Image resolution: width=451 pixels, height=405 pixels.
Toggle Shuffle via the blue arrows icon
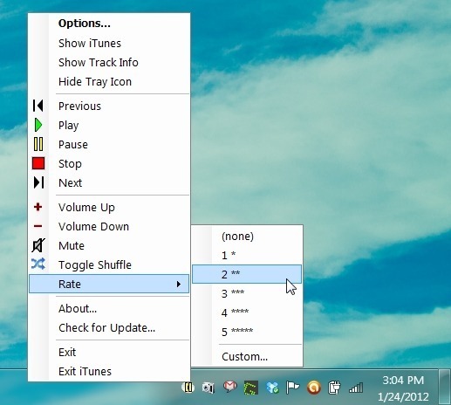(38, 264)
